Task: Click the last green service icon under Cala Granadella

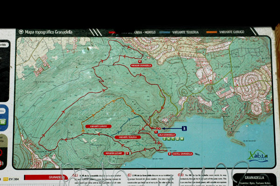Action: point(182,138)
